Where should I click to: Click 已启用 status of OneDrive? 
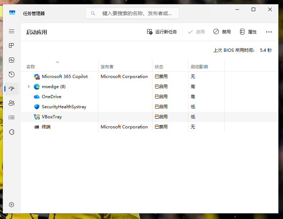pos(161,97)
